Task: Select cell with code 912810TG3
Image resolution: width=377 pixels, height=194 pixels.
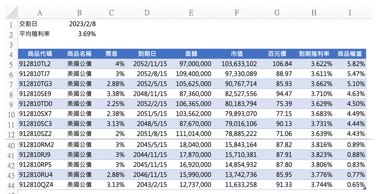Action: click(x=40, y=84)
